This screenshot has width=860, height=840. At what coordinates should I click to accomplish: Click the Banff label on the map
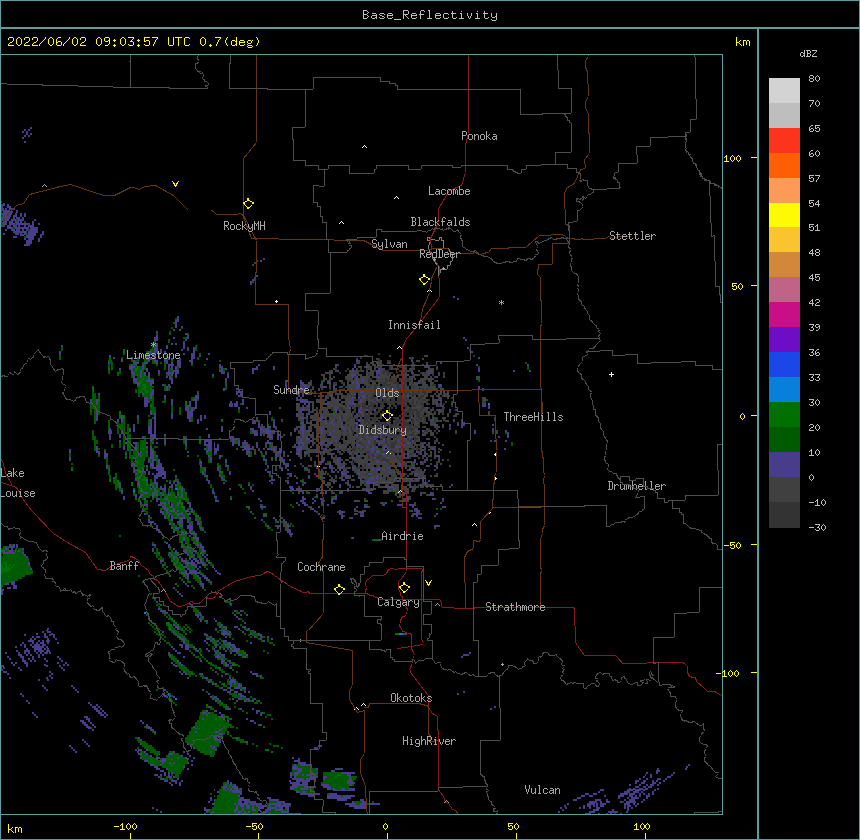tap(124, 566)
